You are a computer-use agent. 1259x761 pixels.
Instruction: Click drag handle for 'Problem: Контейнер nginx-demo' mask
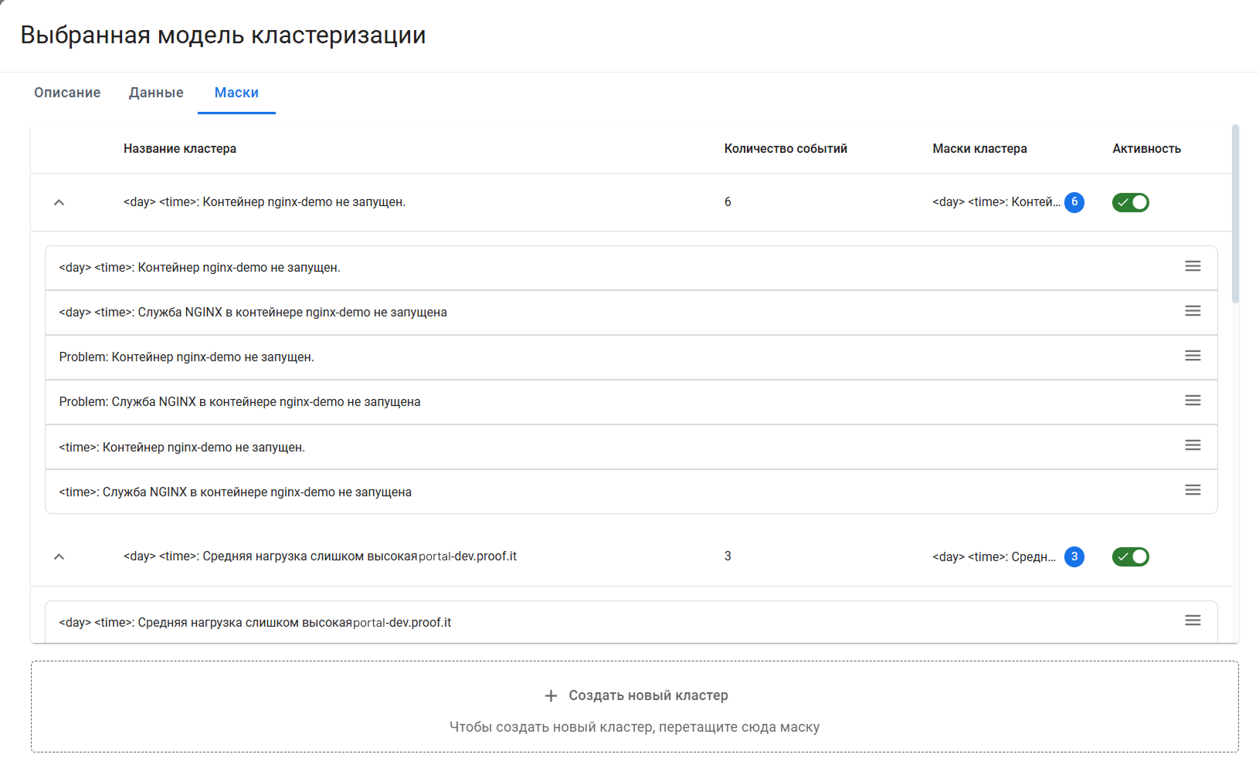[x=1193, y=356]
